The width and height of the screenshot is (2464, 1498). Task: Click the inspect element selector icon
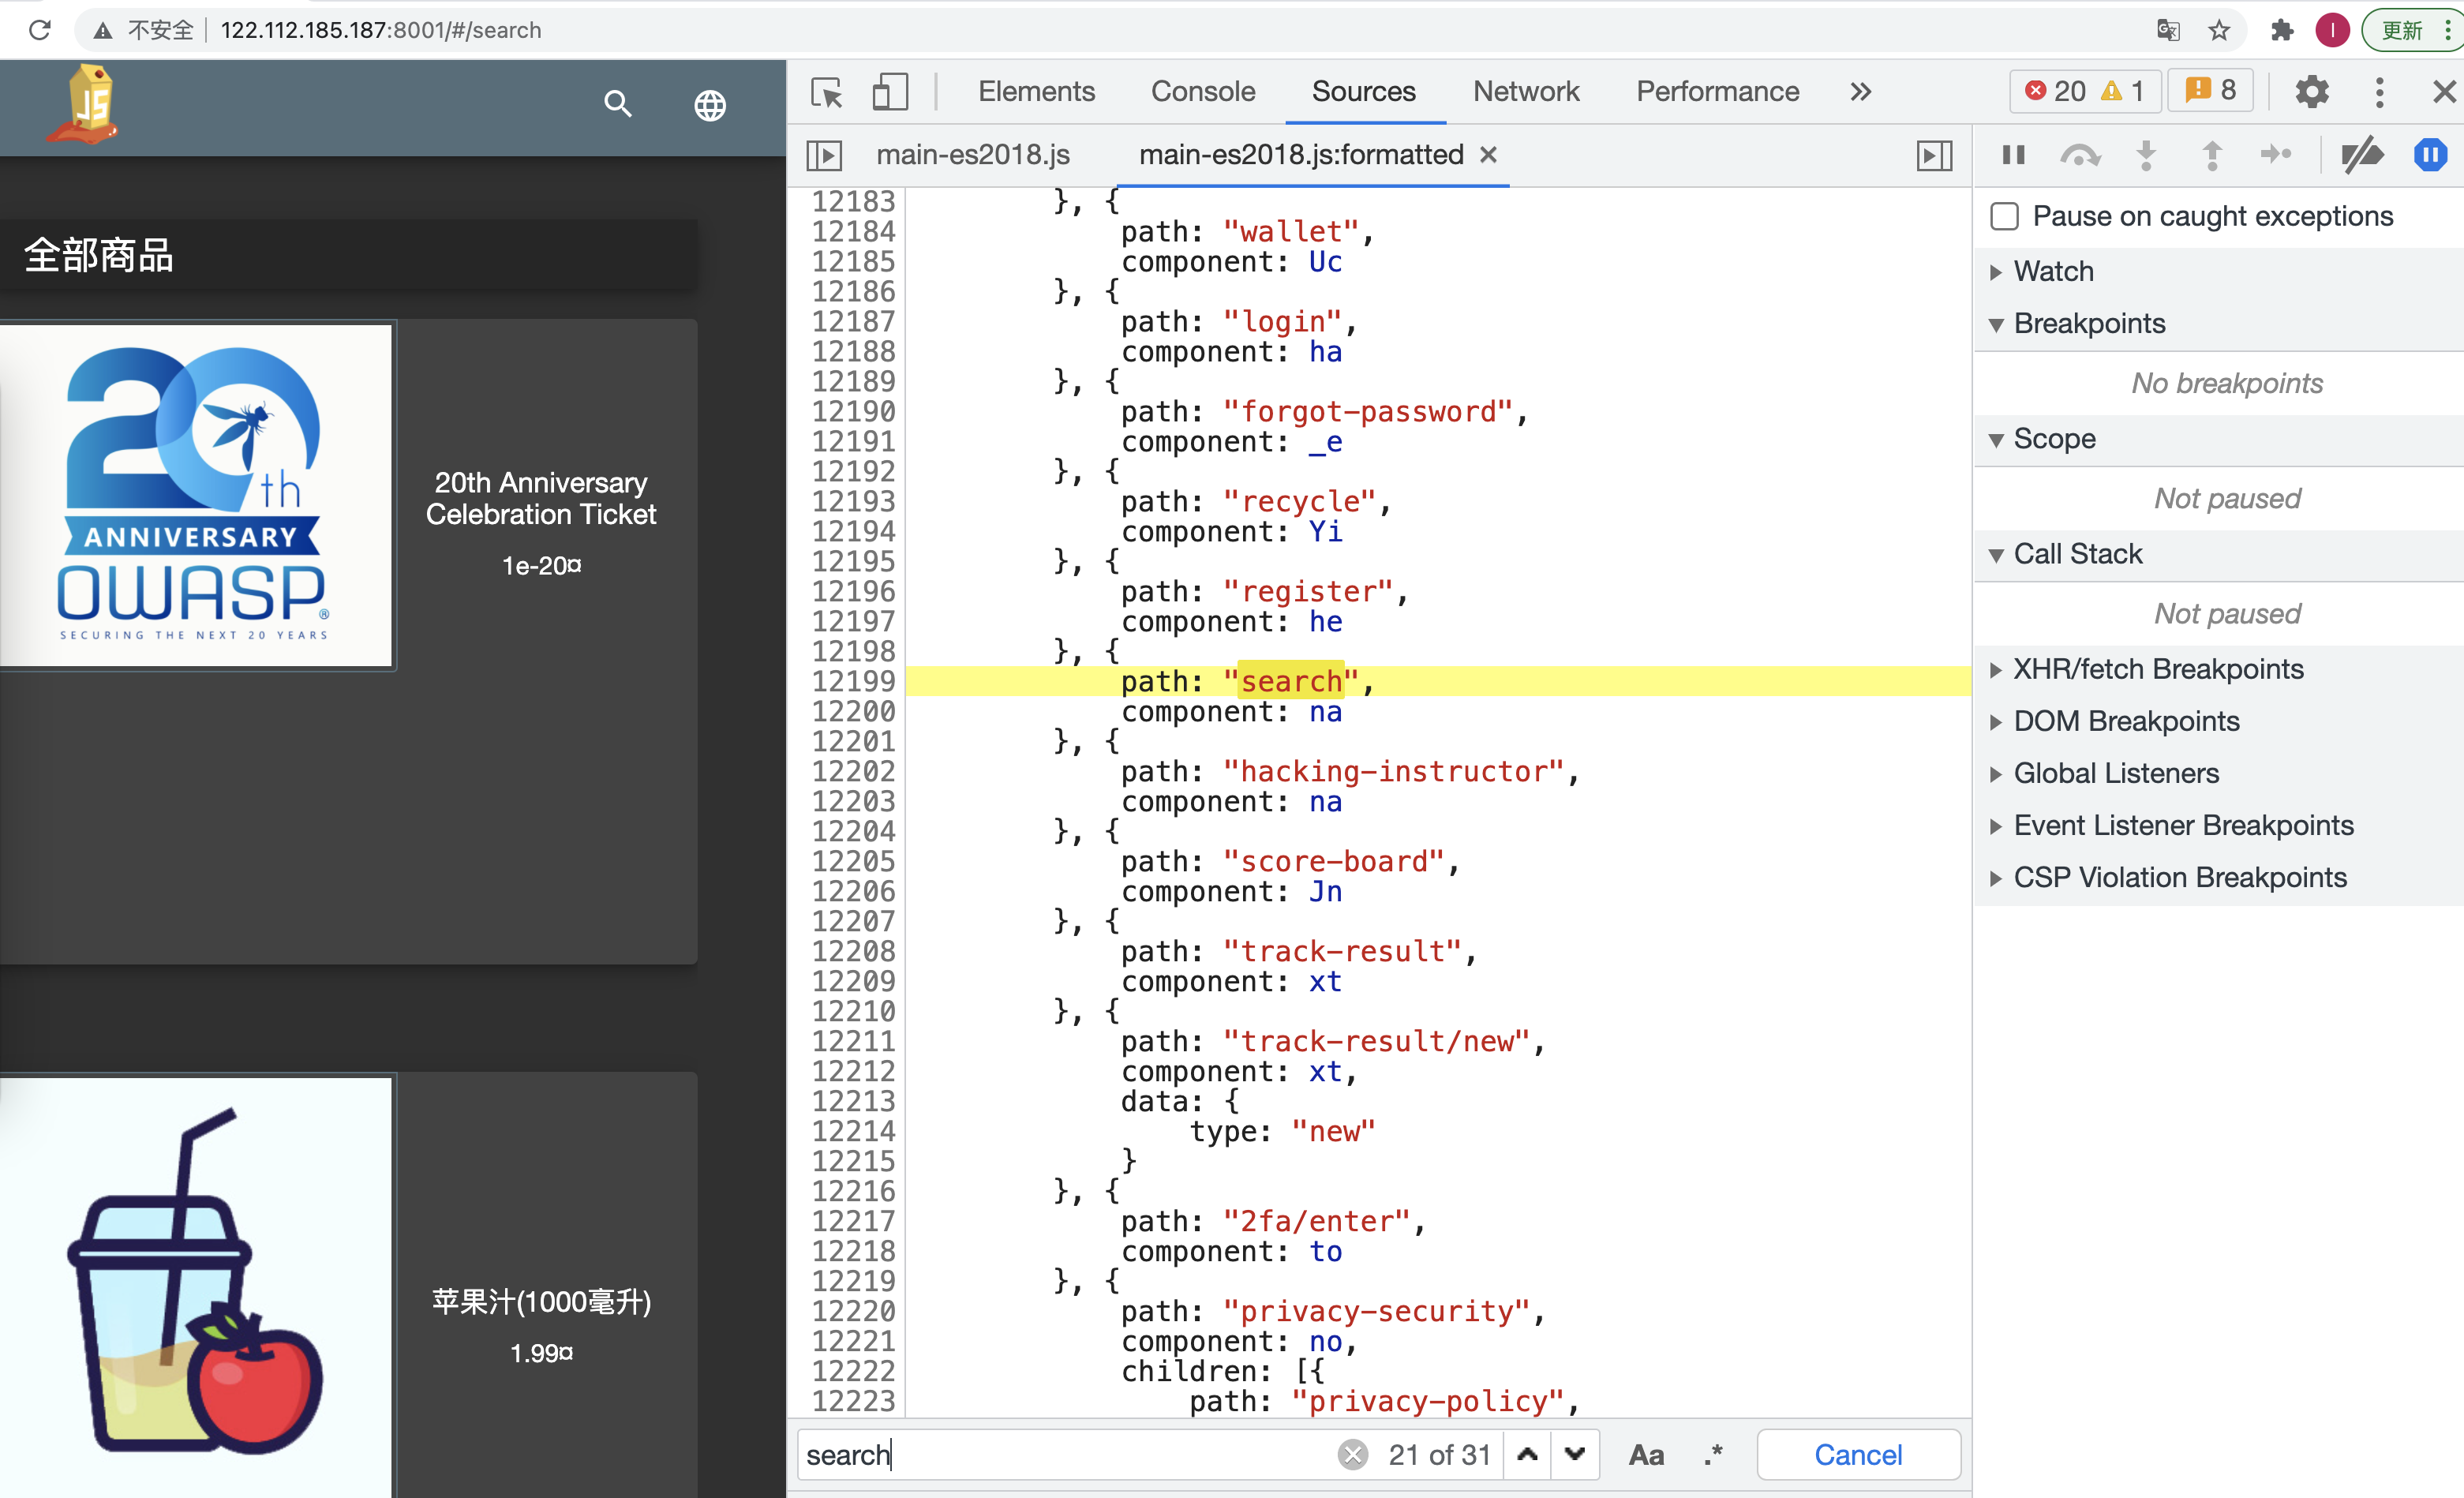827,92
